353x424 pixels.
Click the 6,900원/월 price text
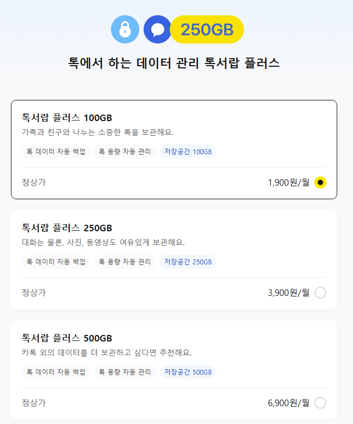click(288, 403)
